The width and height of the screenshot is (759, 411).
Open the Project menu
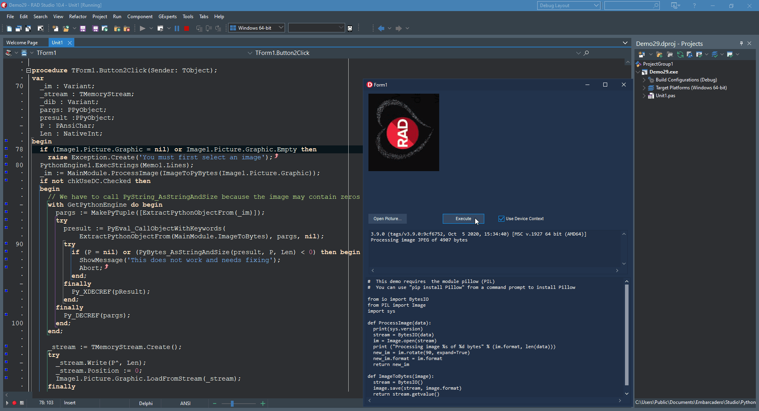pos(100,17)
